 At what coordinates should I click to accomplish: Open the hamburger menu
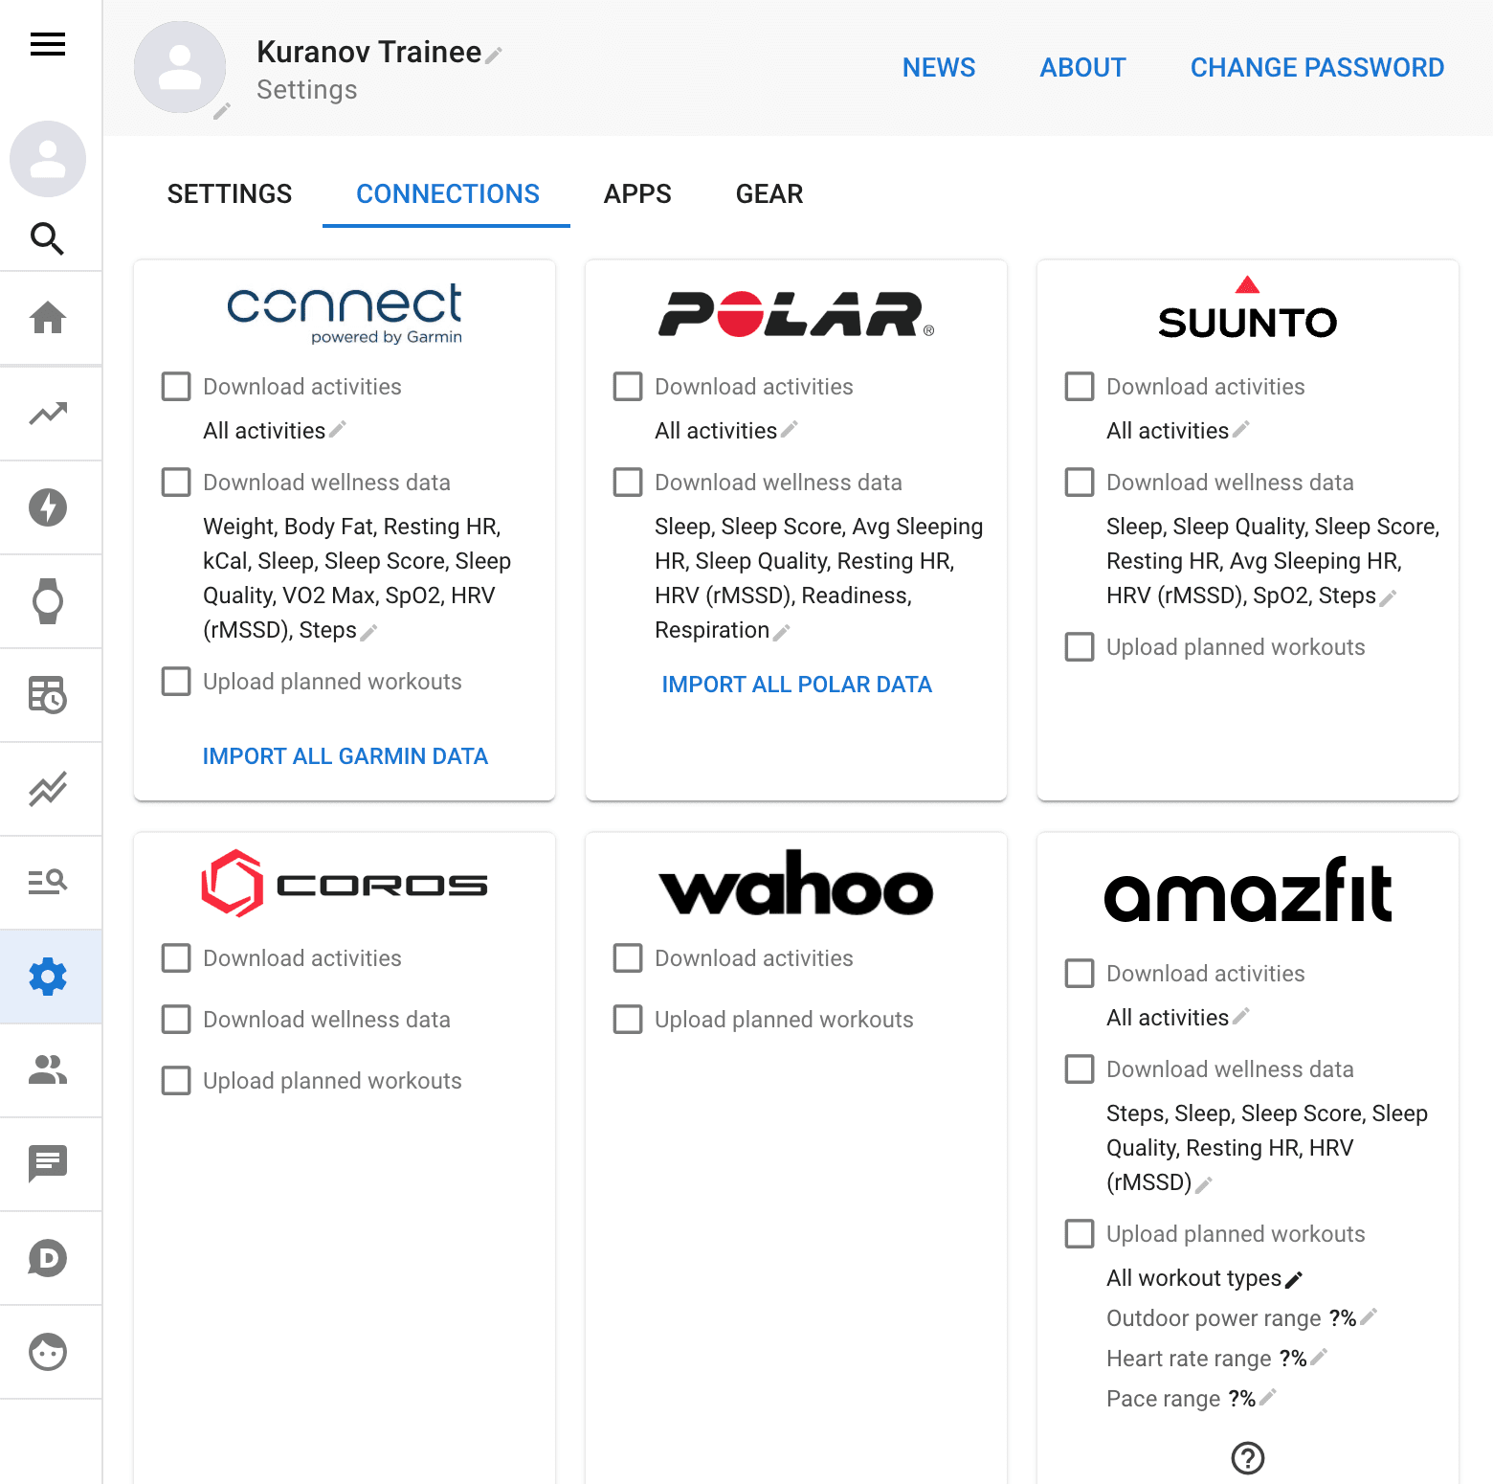[48, 44]
